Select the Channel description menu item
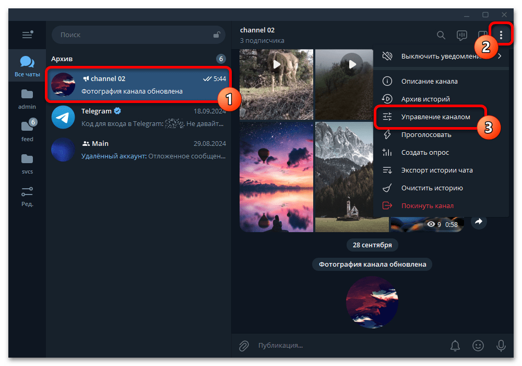 [x=441, y=81]
